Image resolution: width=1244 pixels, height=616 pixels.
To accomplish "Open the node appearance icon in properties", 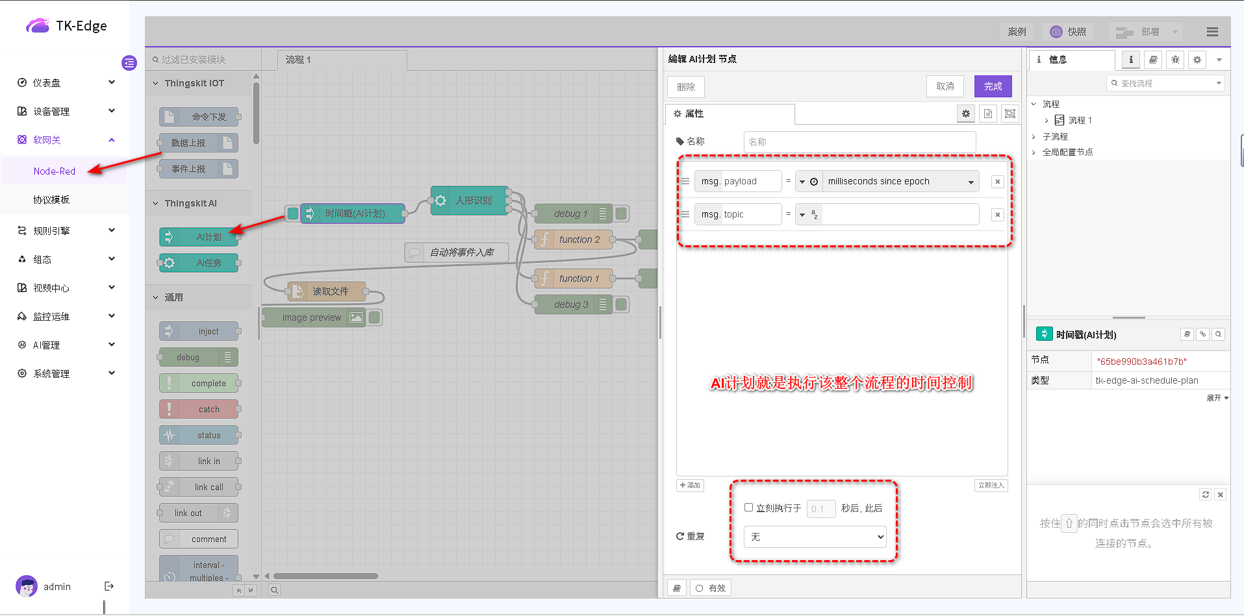I will tap(1010, 114).
